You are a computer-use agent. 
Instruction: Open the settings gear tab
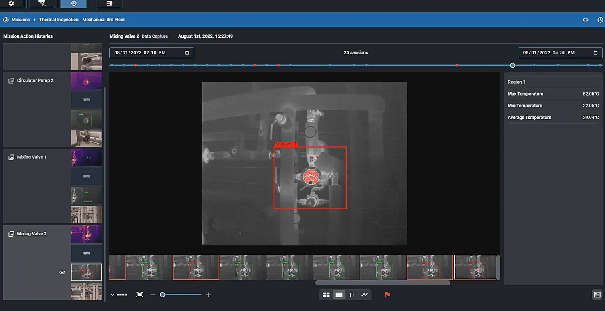click(11, 4)
